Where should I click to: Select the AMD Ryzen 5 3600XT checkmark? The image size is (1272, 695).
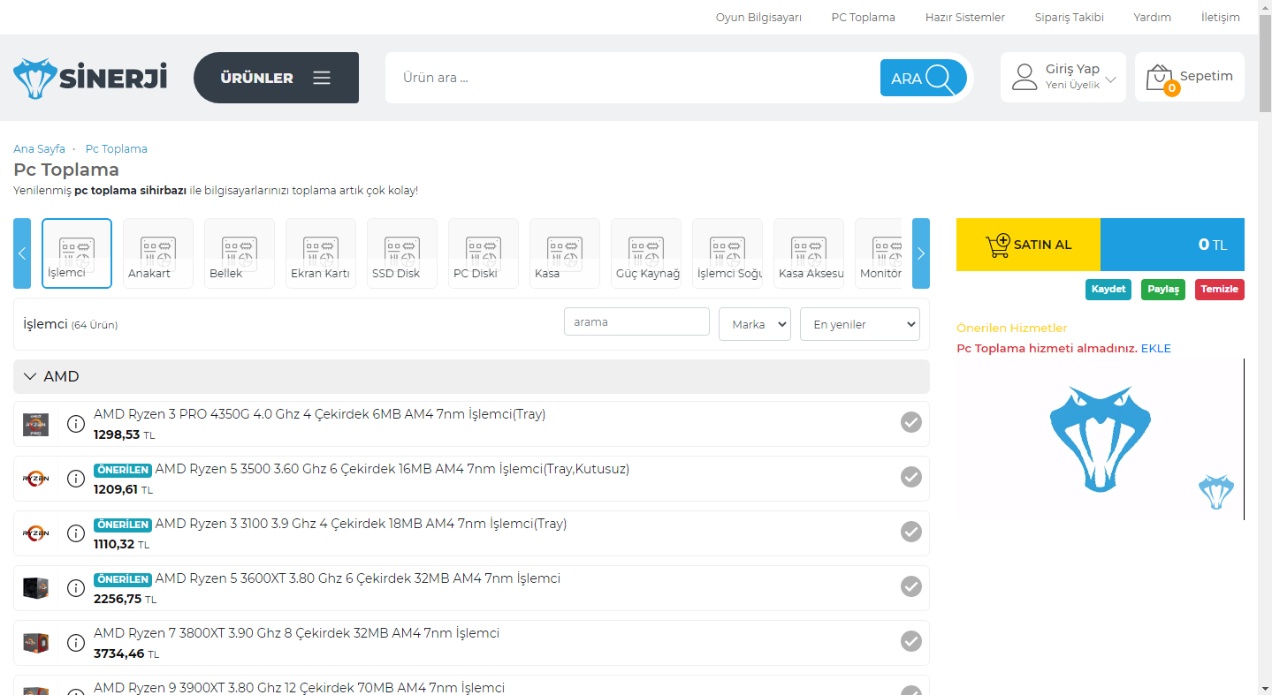click(911, 586)
